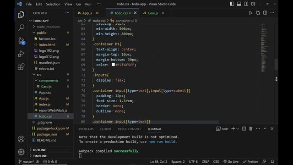Click the VS Code logo in the title bar

click(x=19, y=4)
